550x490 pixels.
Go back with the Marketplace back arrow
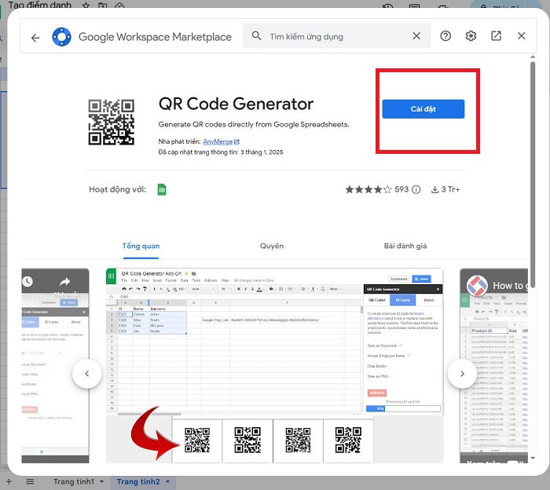tap(35, 38)
